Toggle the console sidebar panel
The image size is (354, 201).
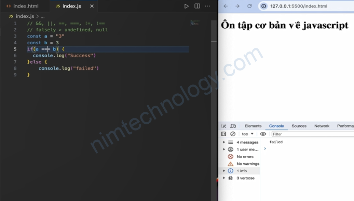(223, 134)
